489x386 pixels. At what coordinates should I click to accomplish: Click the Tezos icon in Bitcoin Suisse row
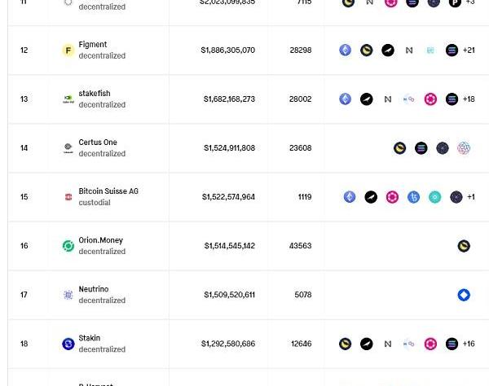[413, 197]
